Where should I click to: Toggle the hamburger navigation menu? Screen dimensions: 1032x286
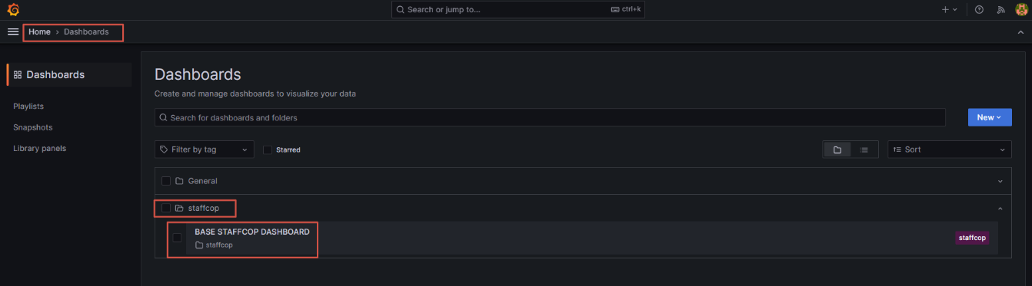click(13, 31)
